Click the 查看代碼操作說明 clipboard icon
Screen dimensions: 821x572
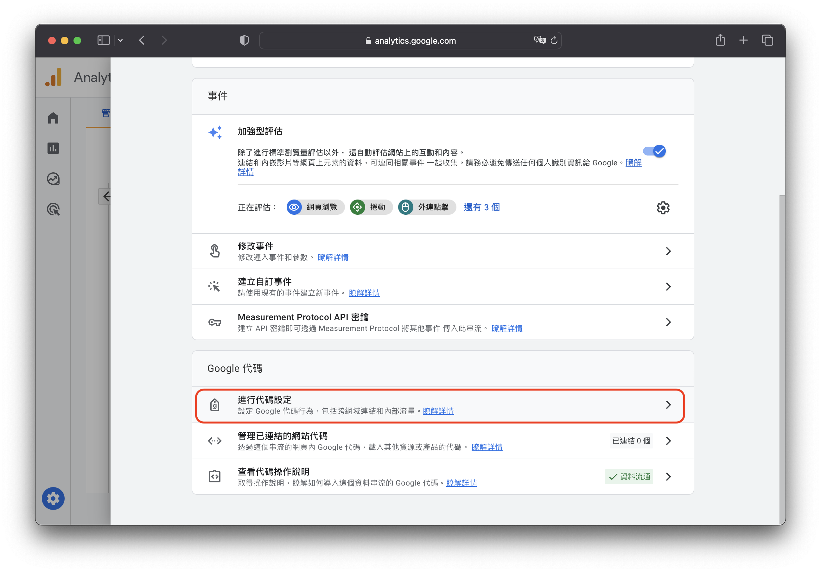click(214, 476)
